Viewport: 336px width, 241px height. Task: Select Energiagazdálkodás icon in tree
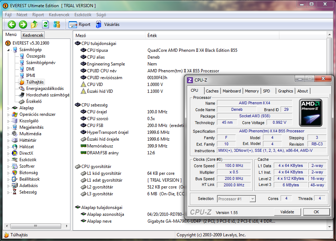click(22, 88)
